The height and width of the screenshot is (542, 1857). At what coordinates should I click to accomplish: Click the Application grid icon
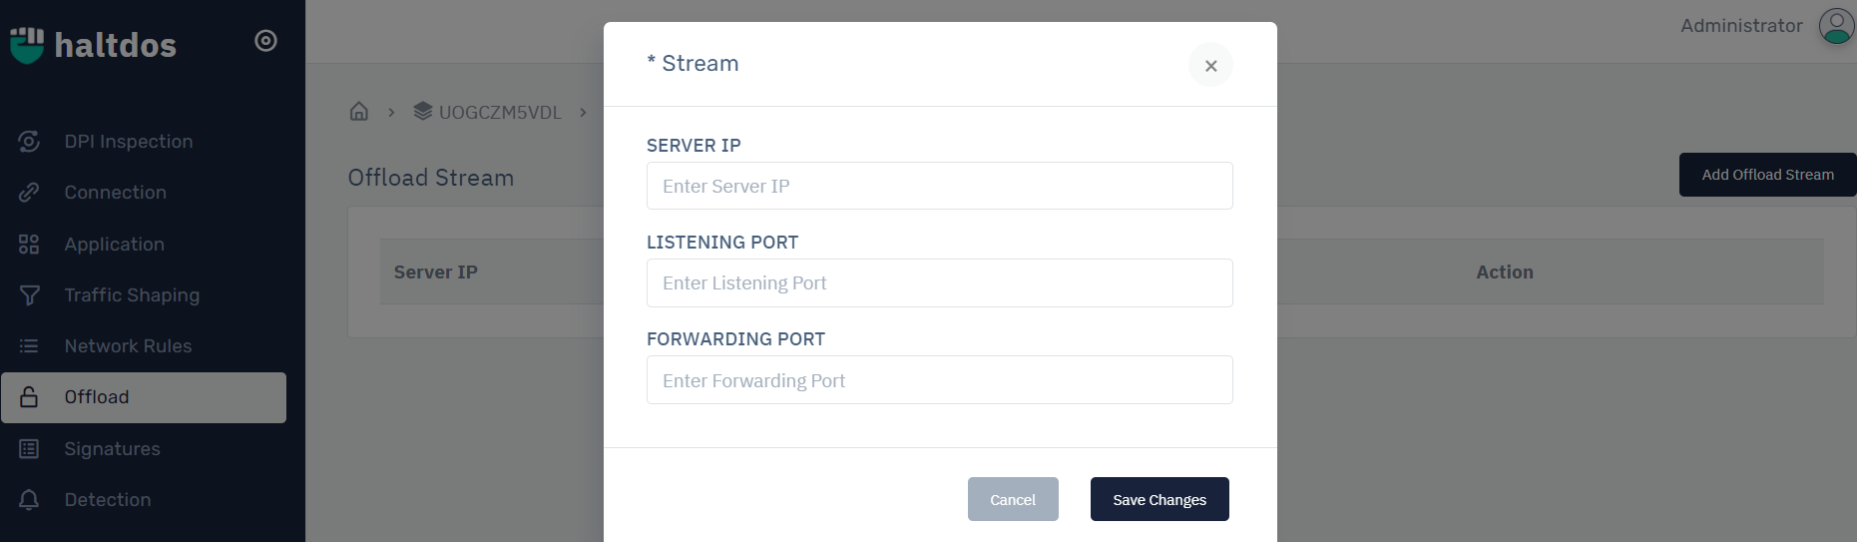tap(29, 245)
